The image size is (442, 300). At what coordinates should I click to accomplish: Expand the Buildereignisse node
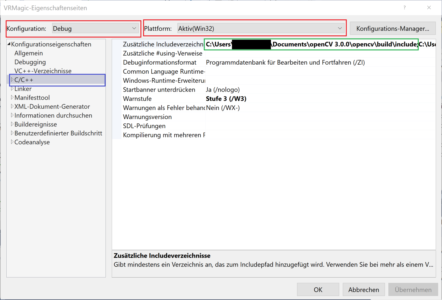point(12,124)
